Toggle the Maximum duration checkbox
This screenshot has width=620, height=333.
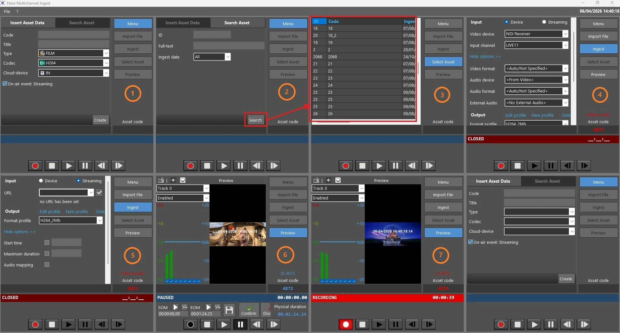pos(47,253)
